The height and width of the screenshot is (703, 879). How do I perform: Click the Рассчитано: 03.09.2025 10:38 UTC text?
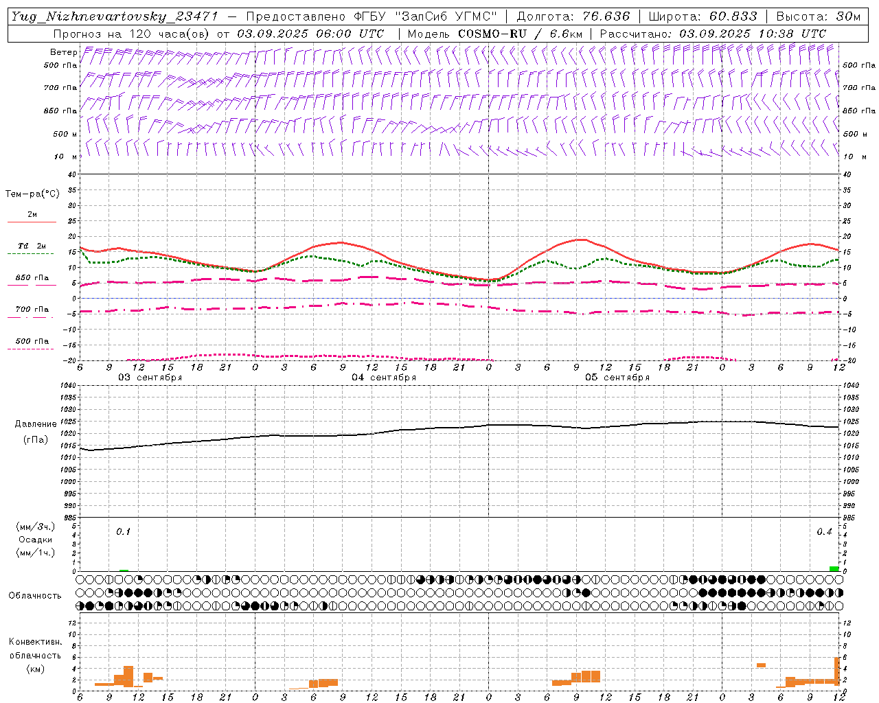coord(713,34)
